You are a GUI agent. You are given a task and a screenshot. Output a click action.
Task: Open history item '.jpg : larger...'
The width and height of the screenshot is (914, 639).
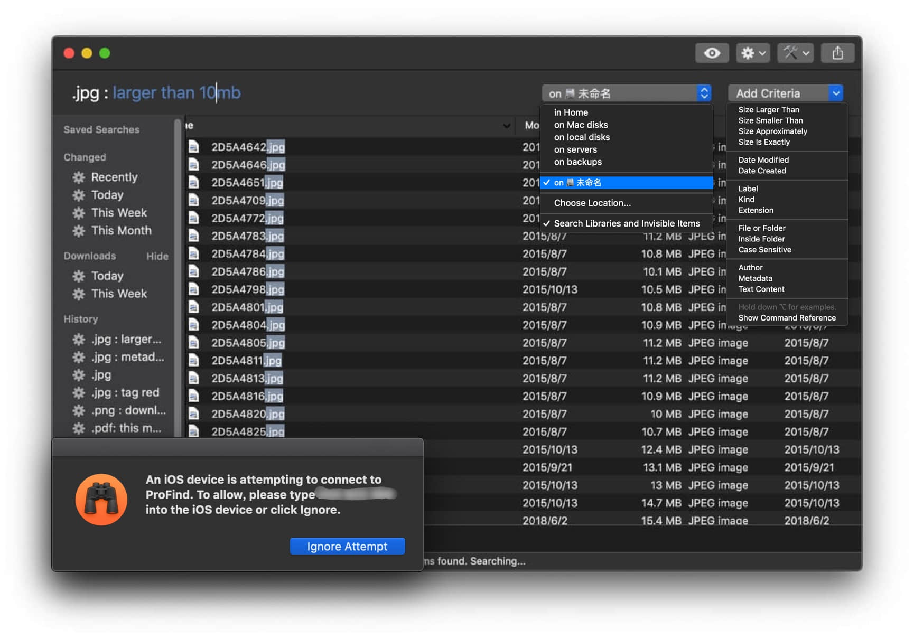click(x=126, y=339)
